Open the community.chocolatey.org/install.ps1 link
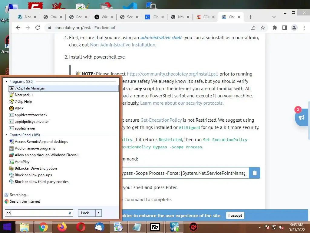310x233 pixels. pyautogui.click(x=172, y=74)
